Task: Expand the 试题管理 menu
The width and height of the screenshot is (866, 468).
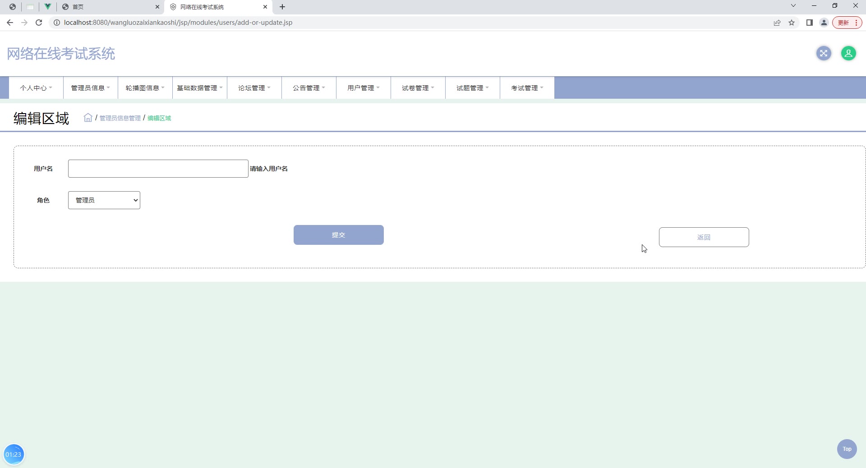Action: pos(473,88)
